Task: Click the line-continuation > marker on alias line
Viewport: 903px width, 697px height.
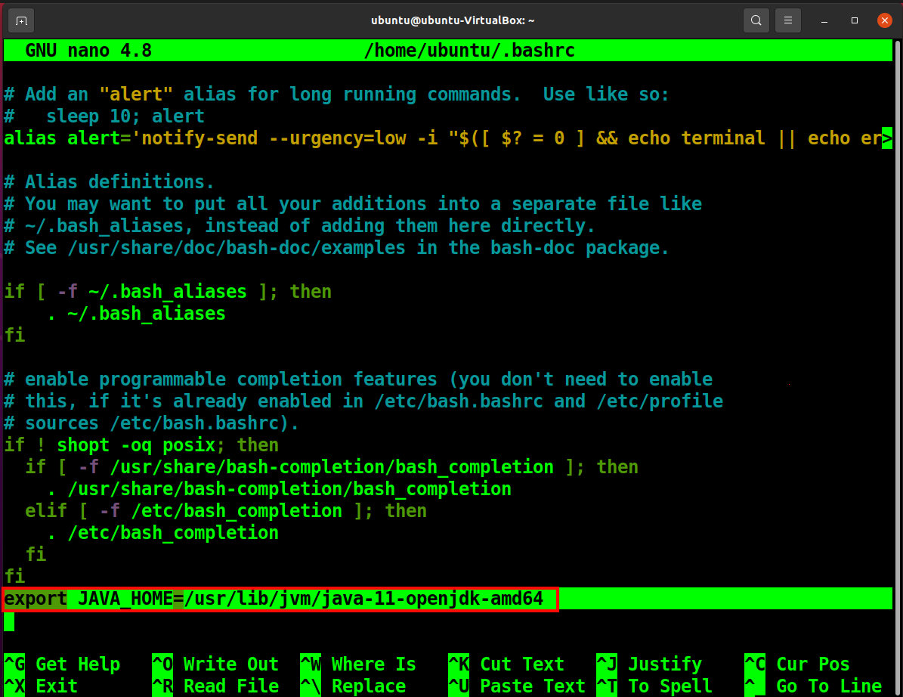Action: coord(886,138)
